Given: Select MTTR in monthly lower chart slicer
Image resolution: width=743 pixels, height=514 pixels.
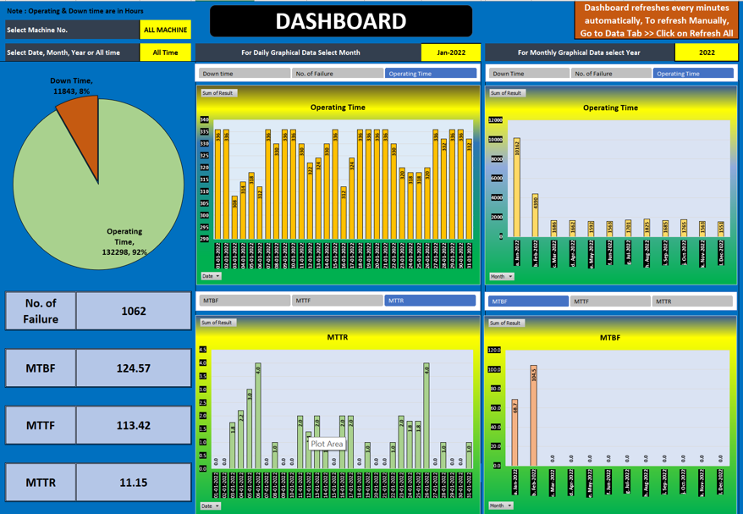Looking at the screenshot, I should (692, 301).
